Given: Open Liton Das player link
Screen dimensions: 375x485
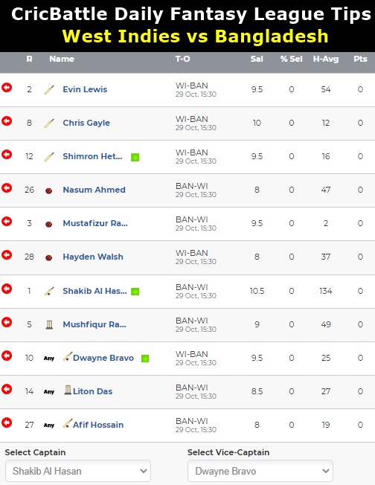Looking at the screenshot, I should (x=92, y=391).
